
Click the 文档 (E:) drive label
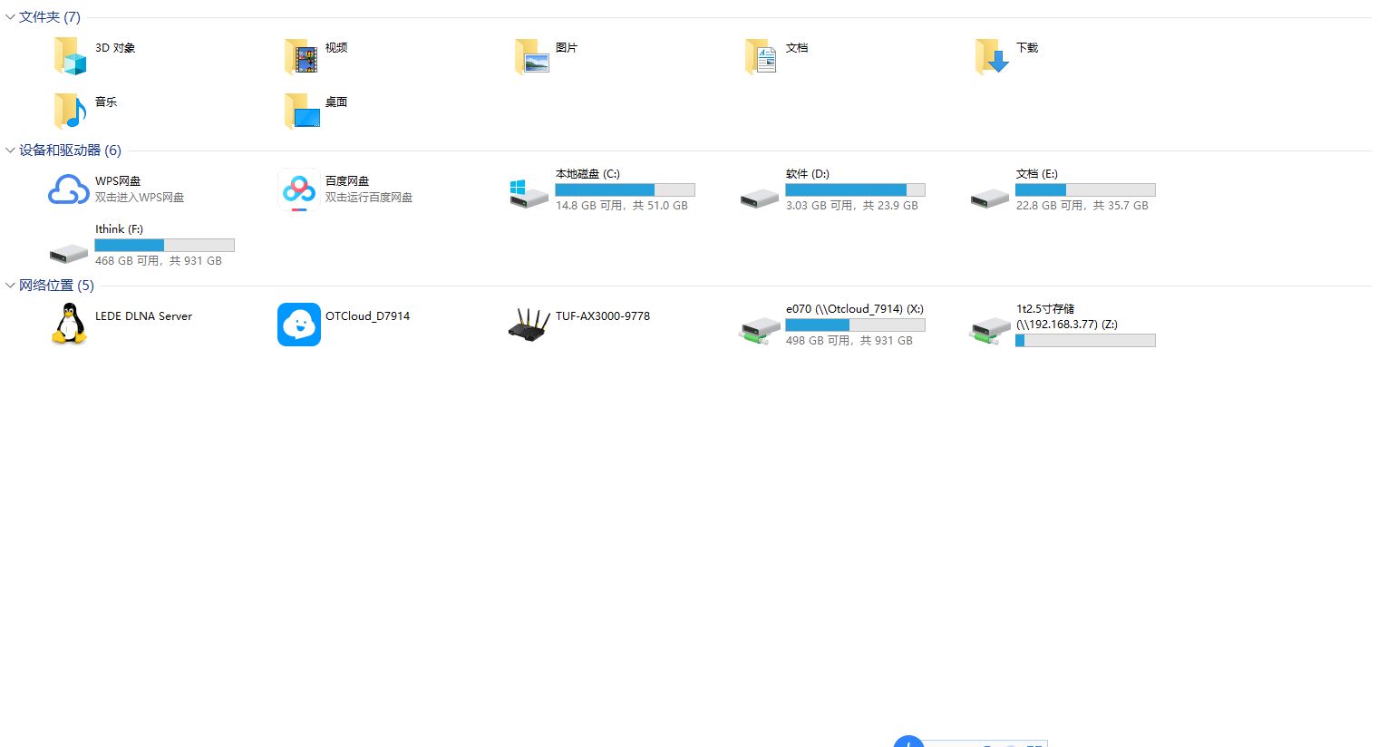tap(1037, 174)
